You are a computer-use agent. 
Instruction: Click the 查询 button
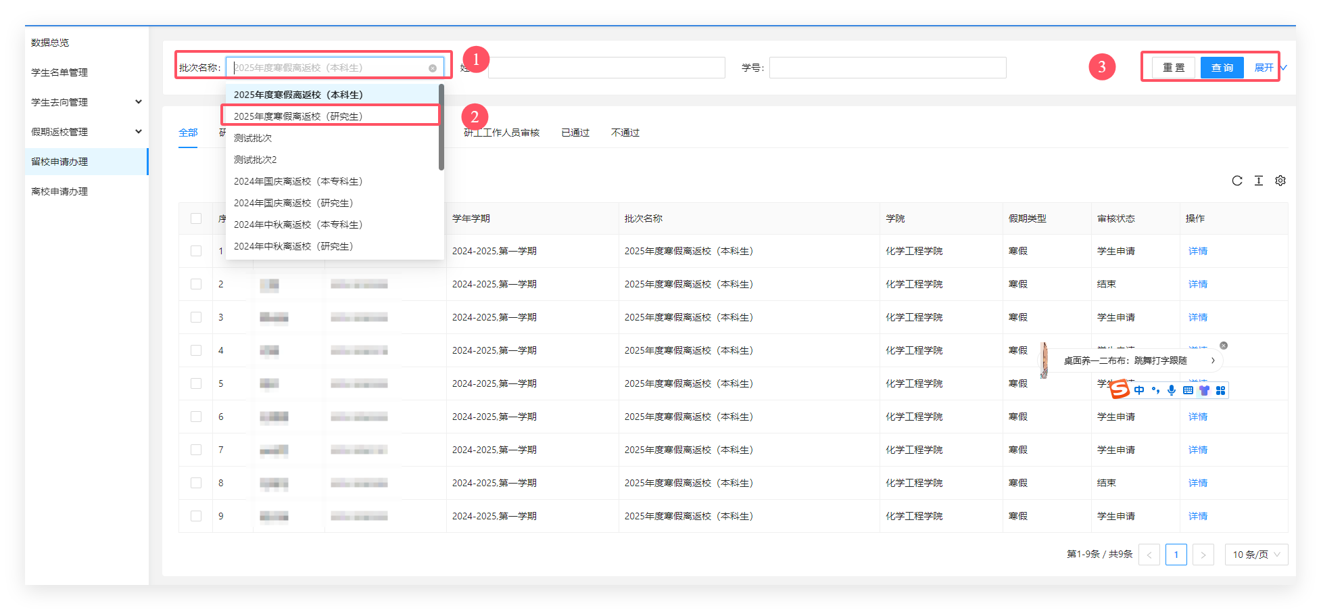(x=1222, y=68)
